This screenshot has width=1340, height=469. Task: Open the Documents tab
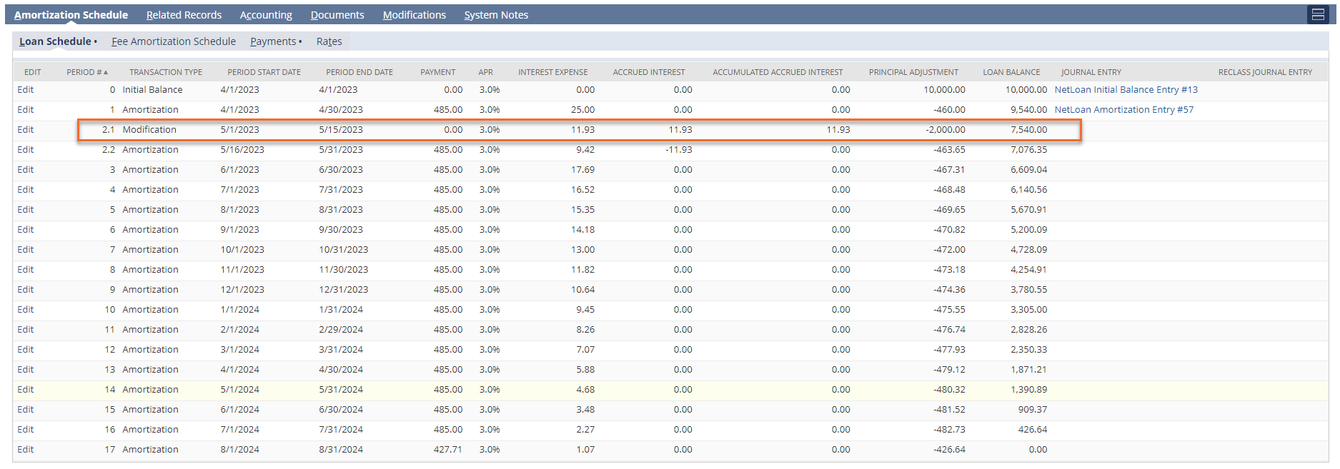click(x=337, y=15)
